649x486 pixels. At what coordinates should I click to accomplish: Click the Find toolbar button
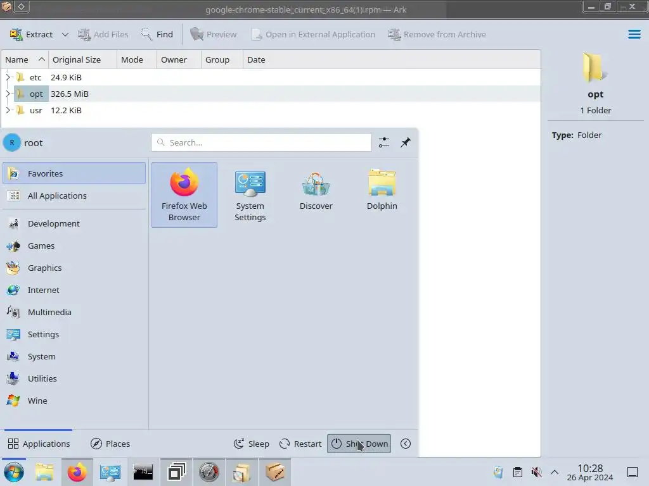157,34
